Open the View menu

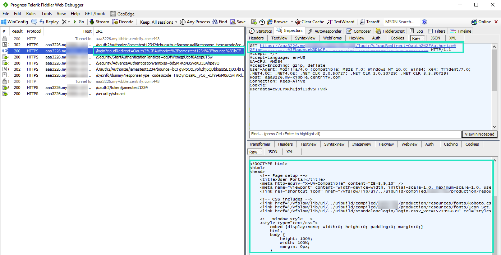click(61, 14)
